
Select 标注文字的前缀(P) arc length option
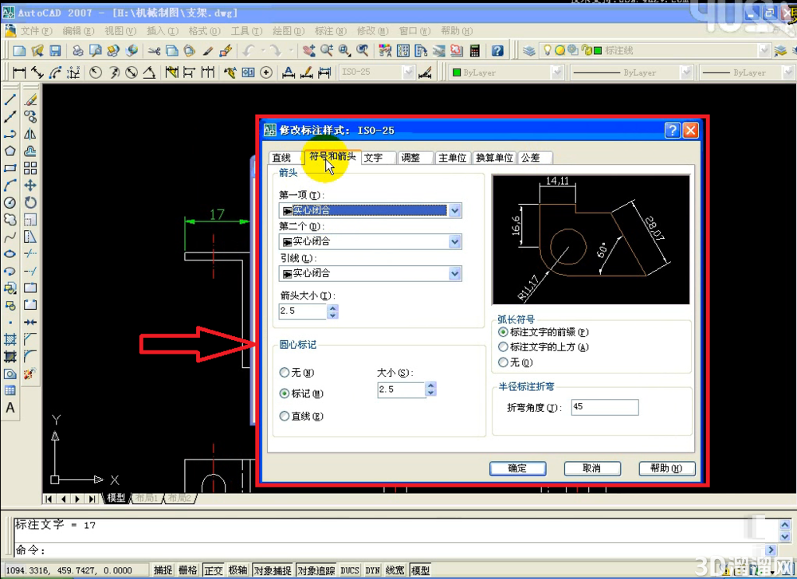503,332
